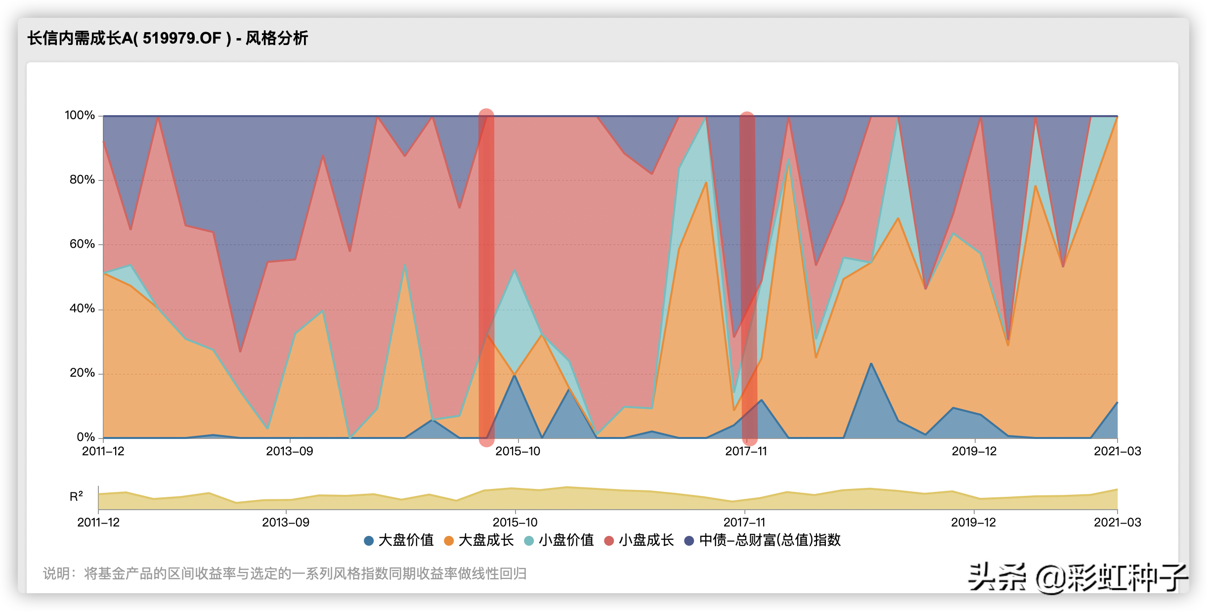The width and height of the screenshot is (1207, 611).
Task: Click the 80% y-axis label
Action: [82, 179]
